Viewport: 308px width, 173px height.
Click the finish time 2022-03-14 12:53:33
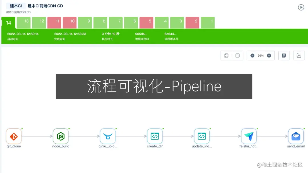click(70, 34)
